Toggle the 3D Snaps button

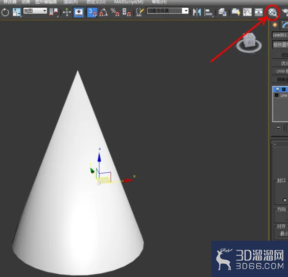(x=92, y=12)
